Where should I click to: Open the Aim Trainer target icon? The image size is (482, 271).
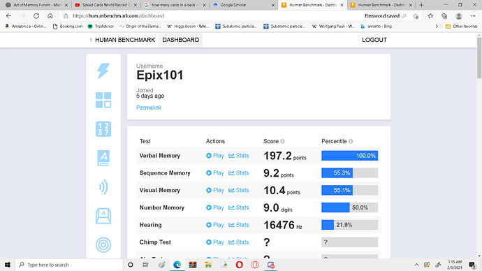pos(103,245)
